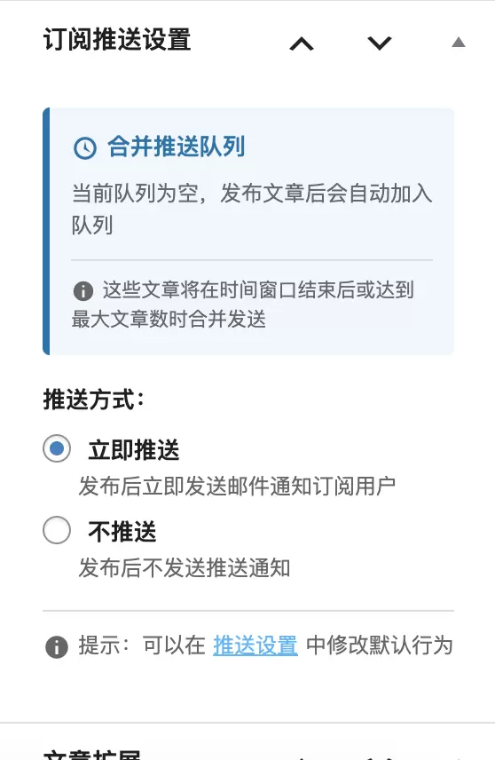This screenshot has height=760, width=495.
Task: Click the move-up chevron of 订阅推送设置 panel
Action: [x=302, y=44]
